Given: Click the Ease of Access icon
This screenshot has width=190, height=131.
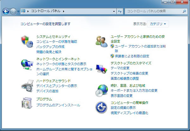Looking at the screenshot, I should click(x=101, y=107).
